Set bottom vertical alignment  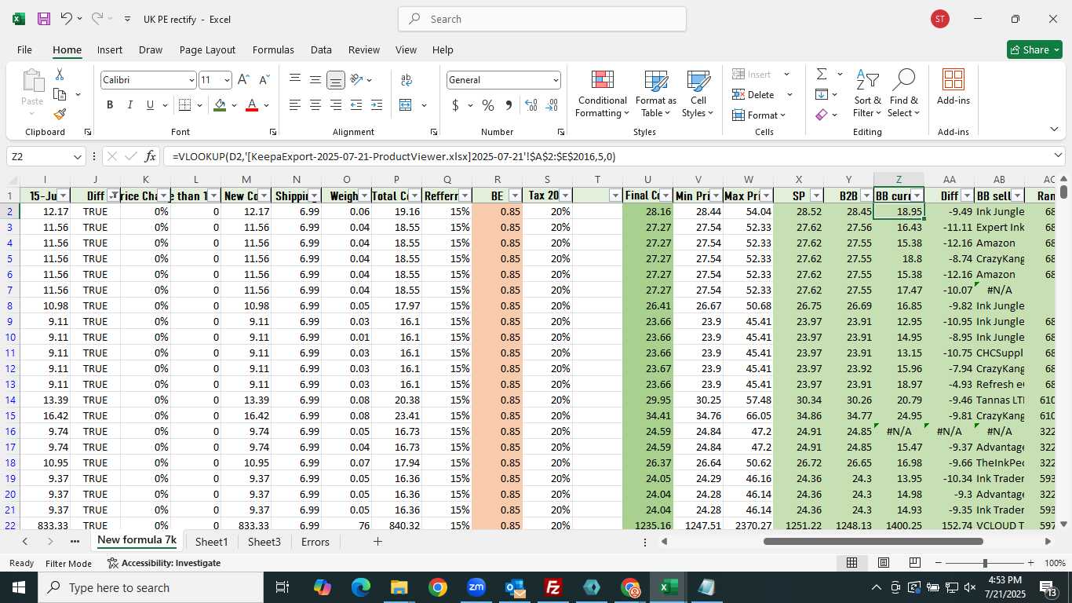(336, 80)
